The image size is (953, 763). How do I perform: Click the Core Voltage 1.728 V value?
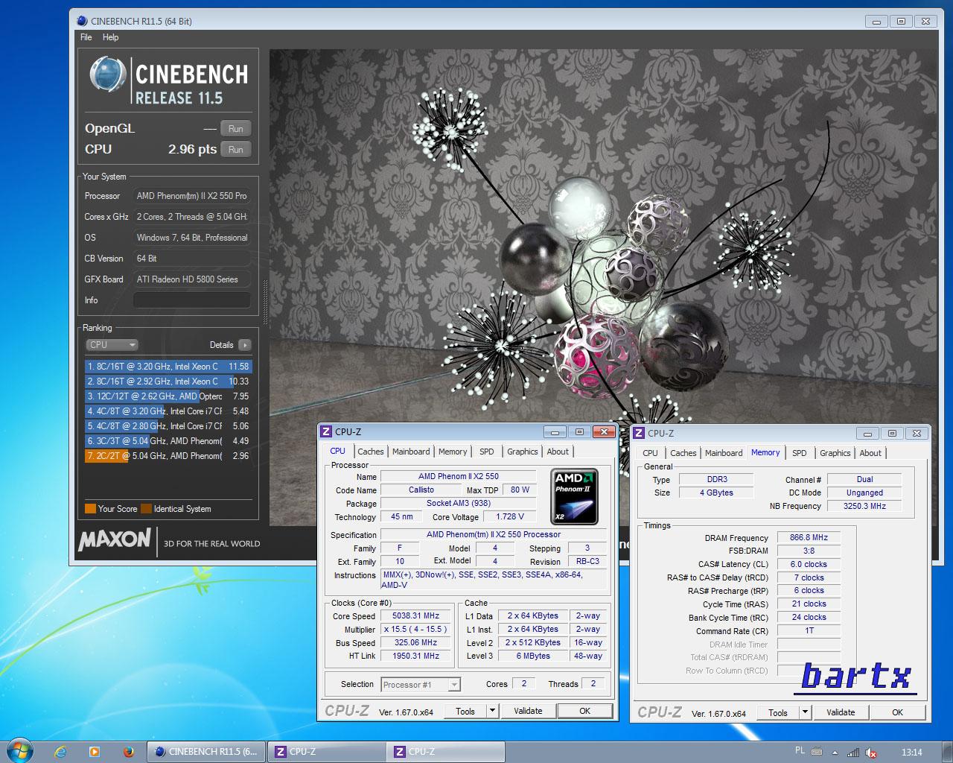click(x=510, y=516)
